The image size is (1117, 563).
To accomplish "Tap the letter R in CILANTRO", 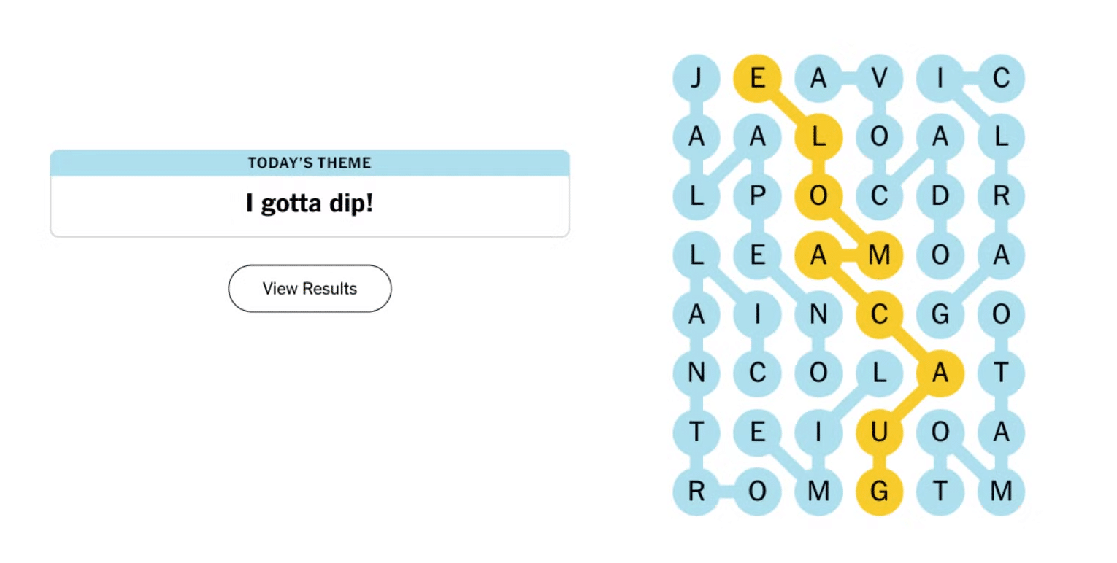I will click(x=696, y=493).
